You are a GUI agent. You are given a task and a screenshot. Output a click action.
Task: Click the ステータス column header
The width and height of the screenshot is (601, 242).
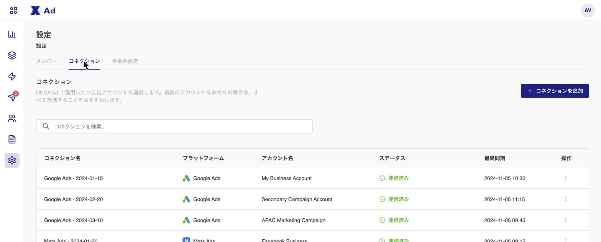(392, 158)
